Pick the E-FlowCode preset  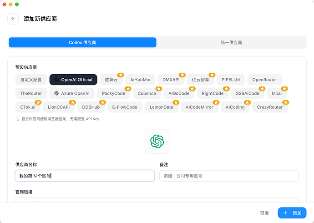pos(125,107)
